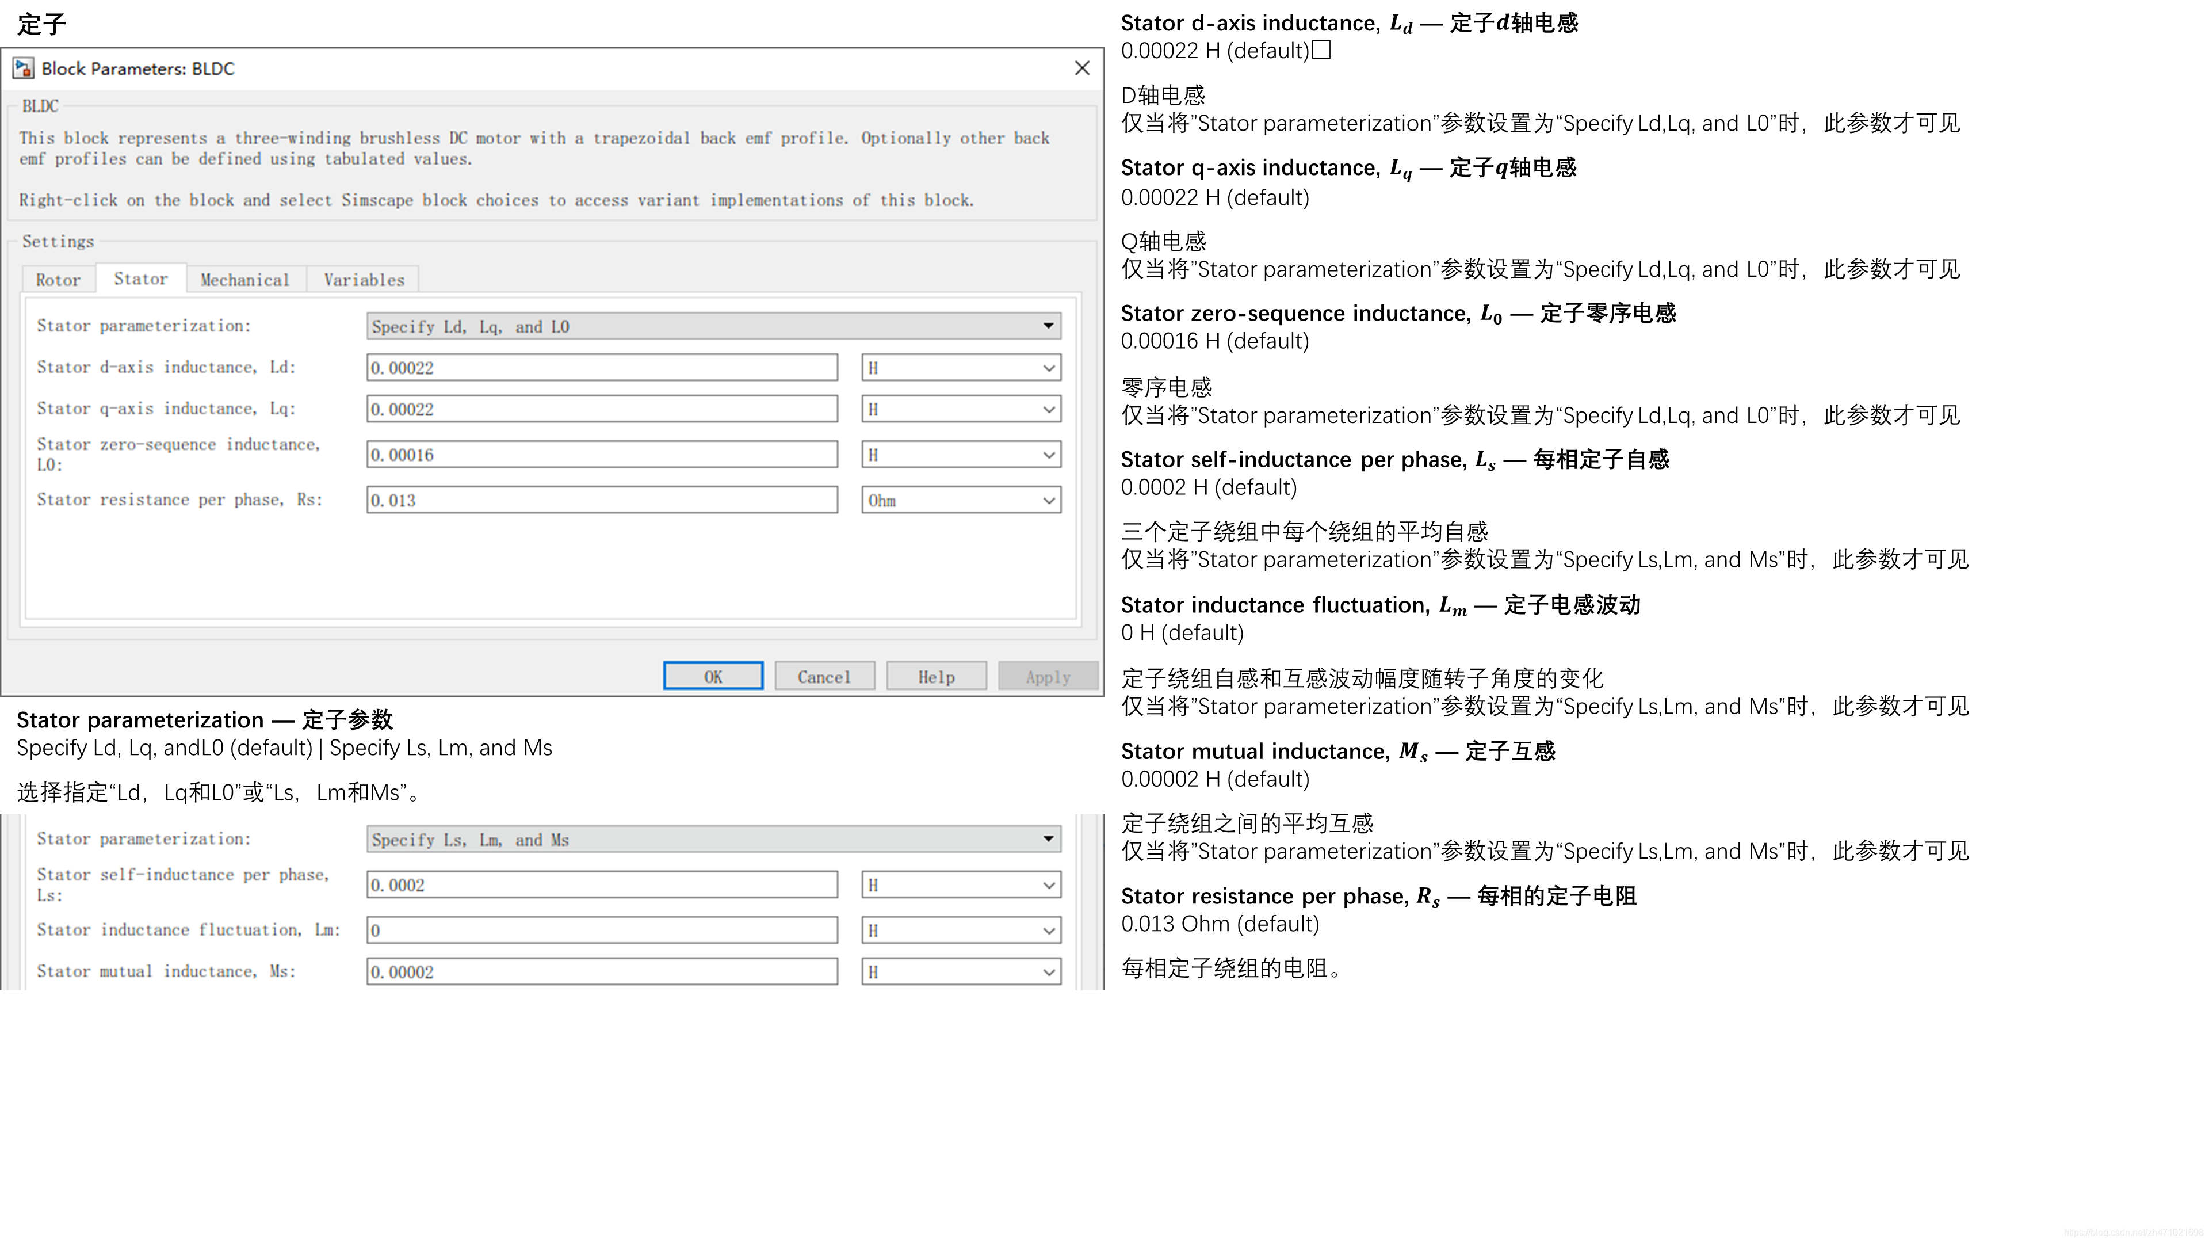
Task: Click the 'Stator parameterization — 定子参数' heading
Action: (x=205, y=719)
